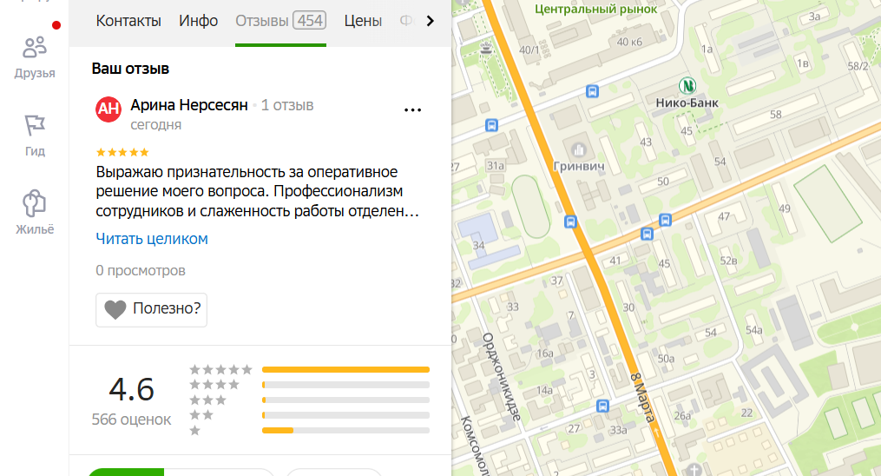Show more tabs with right chevron
Viewport: 881px width, 476px height.
click(430, 21)
